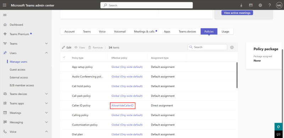The width and height of the screenshot is (284, 138).
Task: Click the Teams apps icon
Action: [x=5, y=103]
